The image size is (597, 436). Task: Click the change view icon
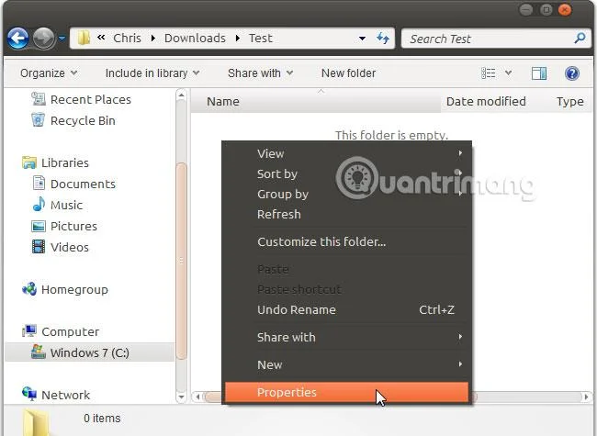click(x=488, y=73)
